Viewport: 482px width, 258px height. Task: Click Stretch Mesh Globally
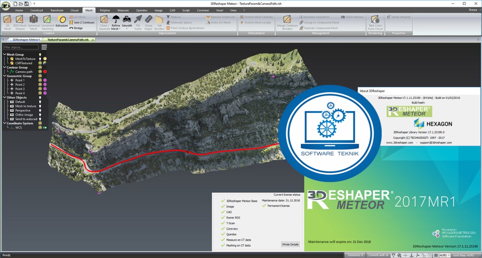[257, 17]
